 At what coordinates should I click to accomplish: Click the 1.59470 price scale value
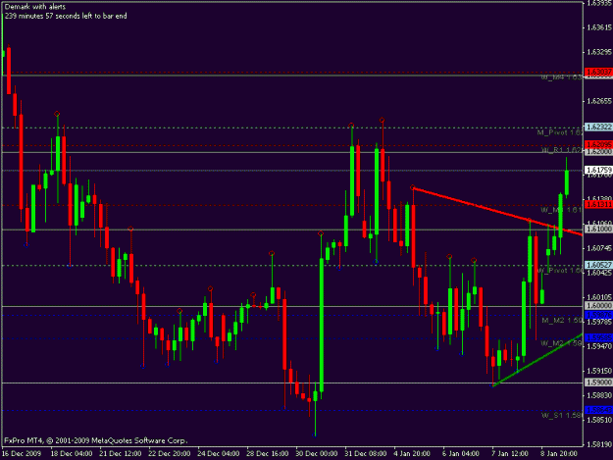(x=599, y=346)
